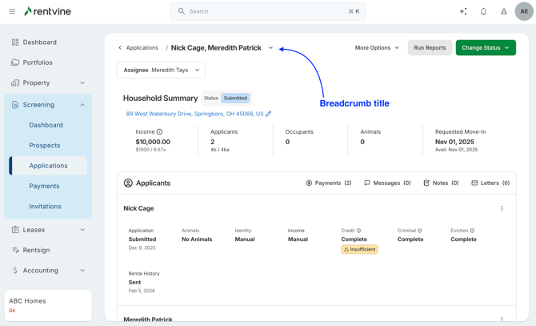
Task: Collapse the Screening sidebar section
Action: tap(82, 105)
